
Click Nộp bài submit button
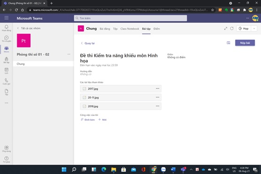[245, 43]
